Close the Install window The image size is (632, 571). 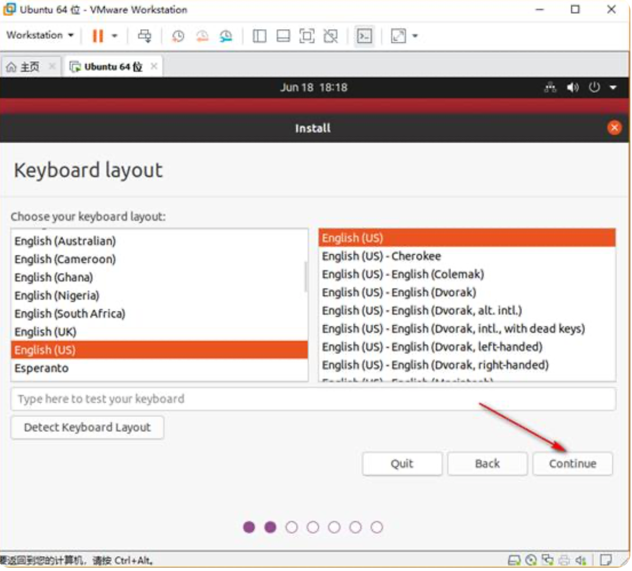click(614, 128)
